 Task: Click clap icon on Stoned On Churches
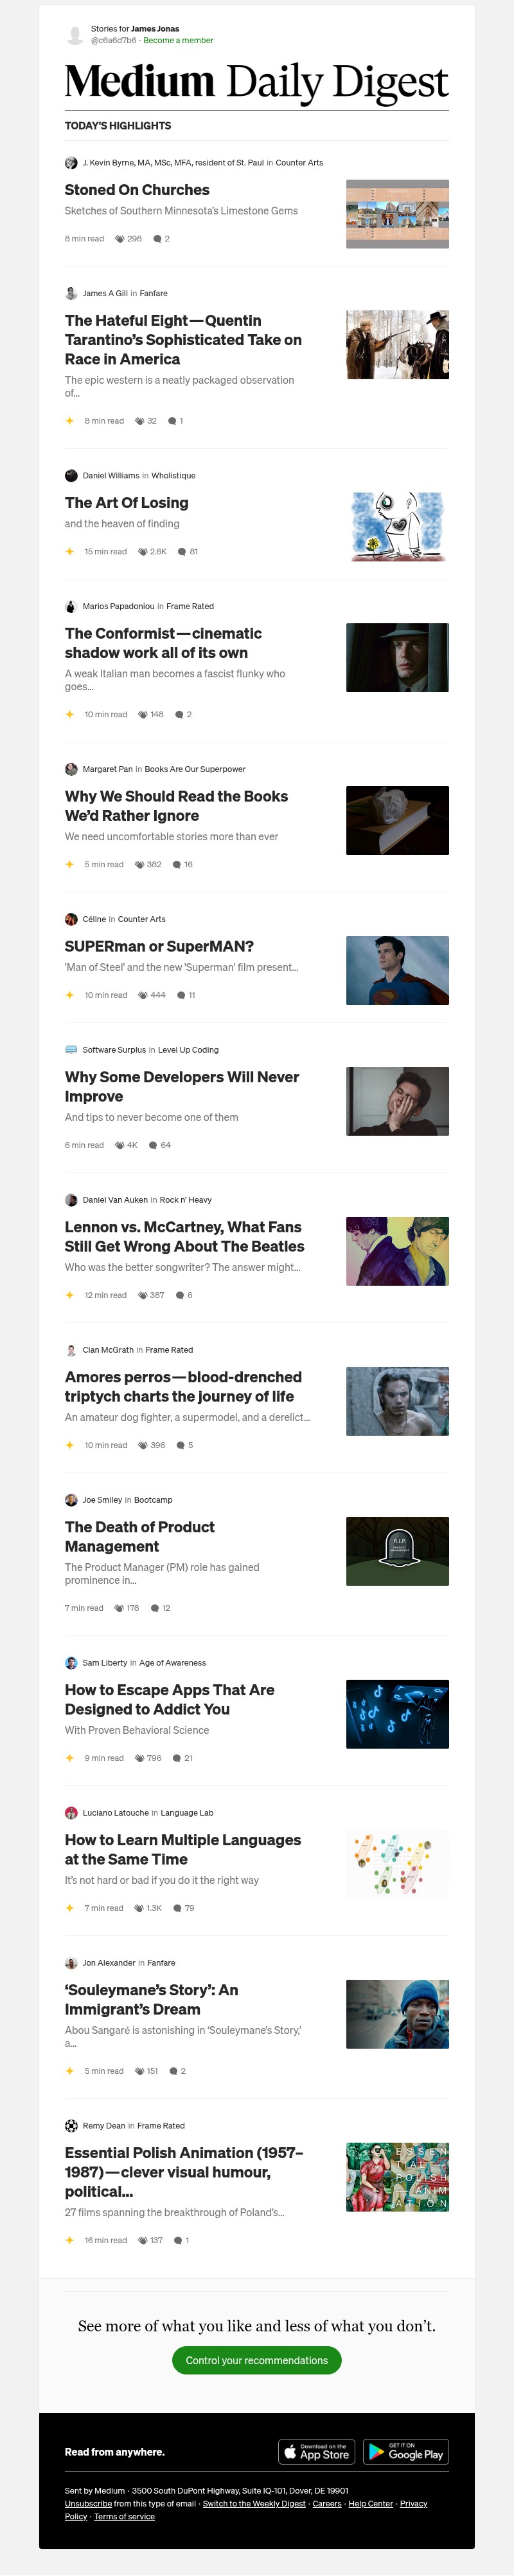point(120,239)
